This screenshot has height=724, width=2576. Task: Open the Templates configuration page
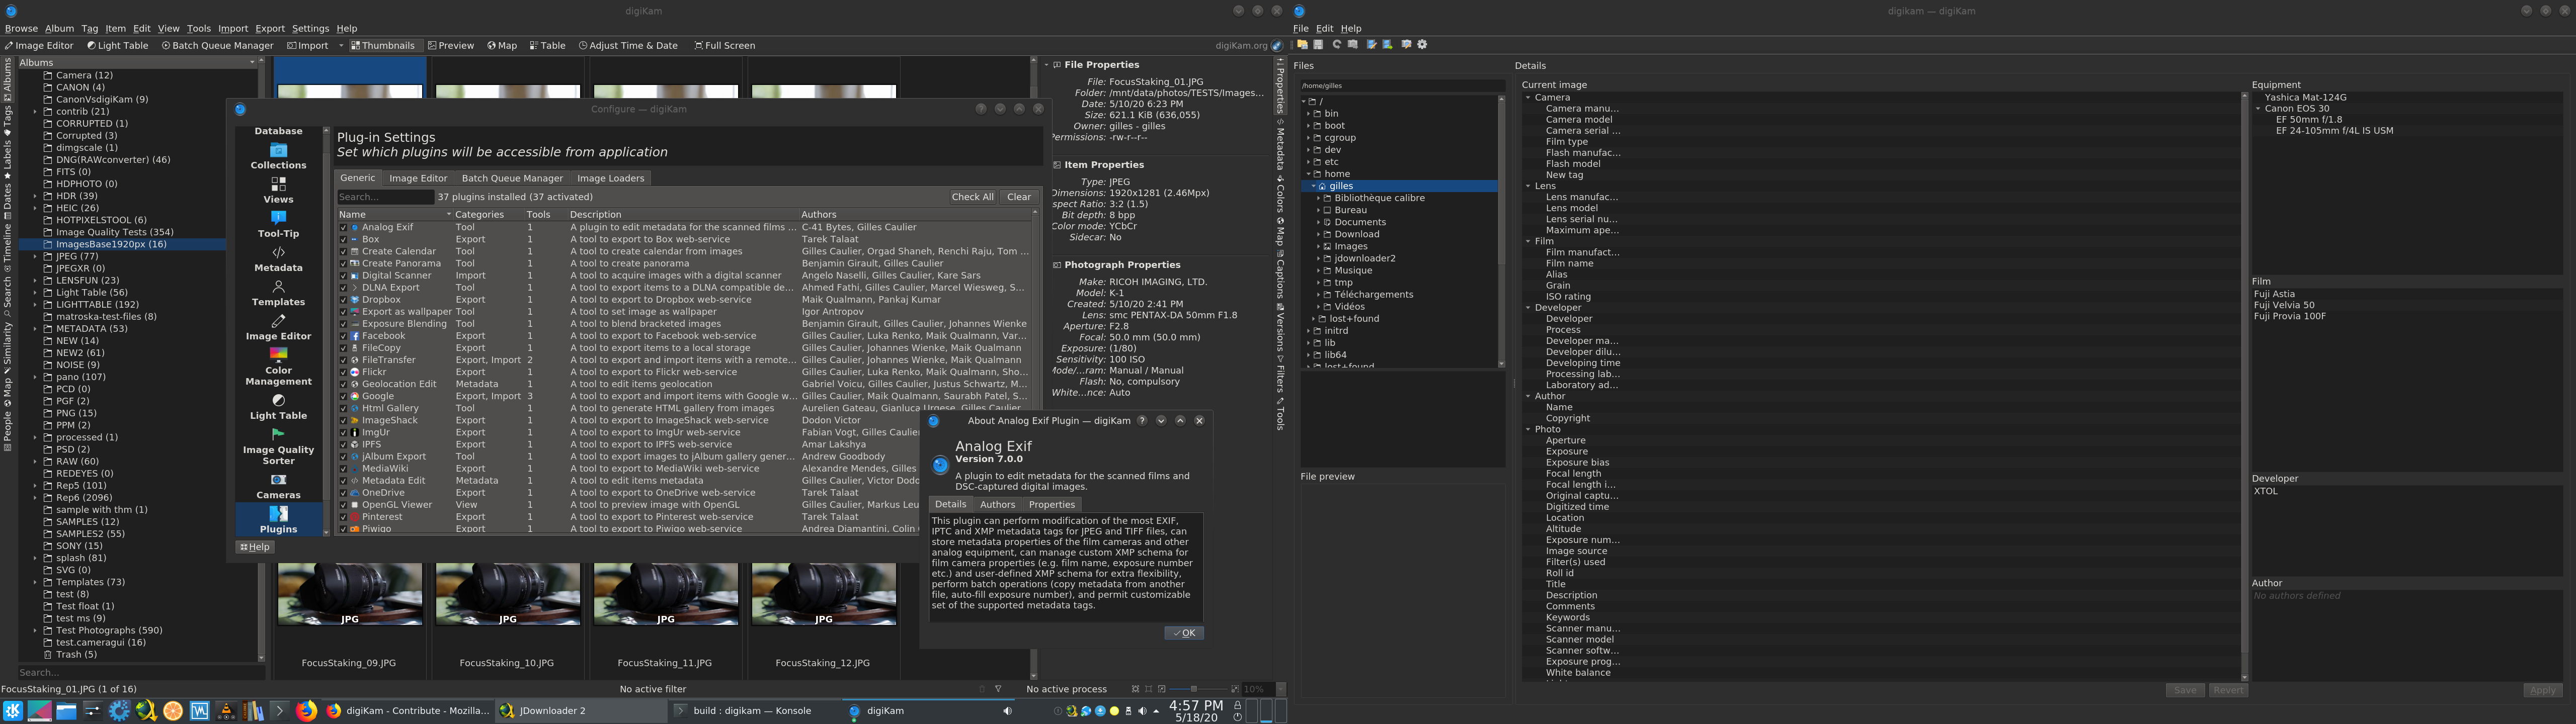coord(278,293)
